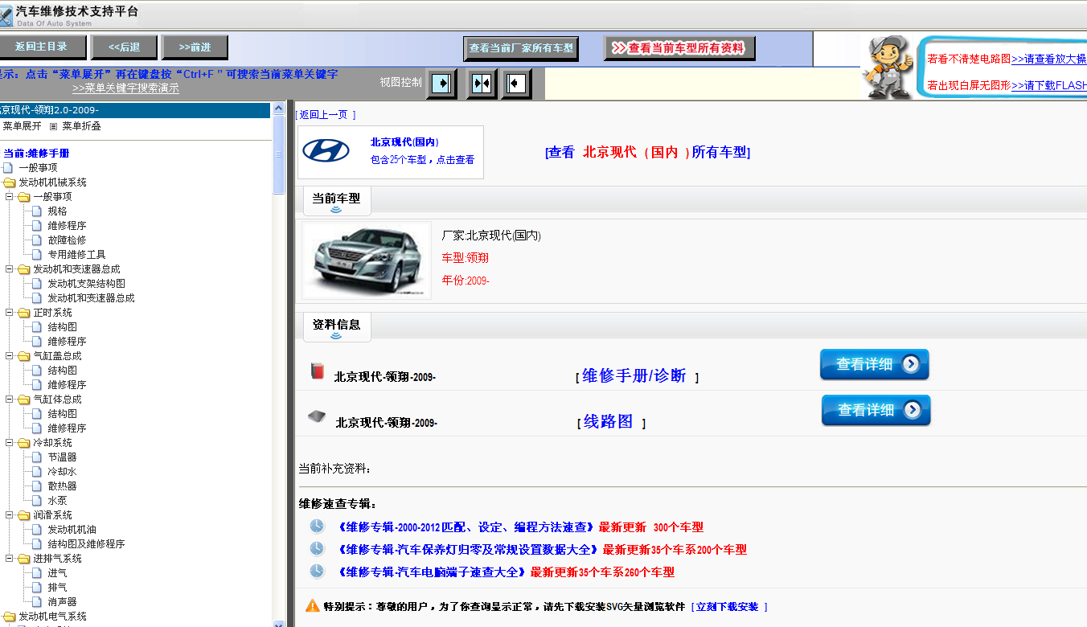
Task: Click the 返回上一页 link
Action: click(x=325, y=115)
